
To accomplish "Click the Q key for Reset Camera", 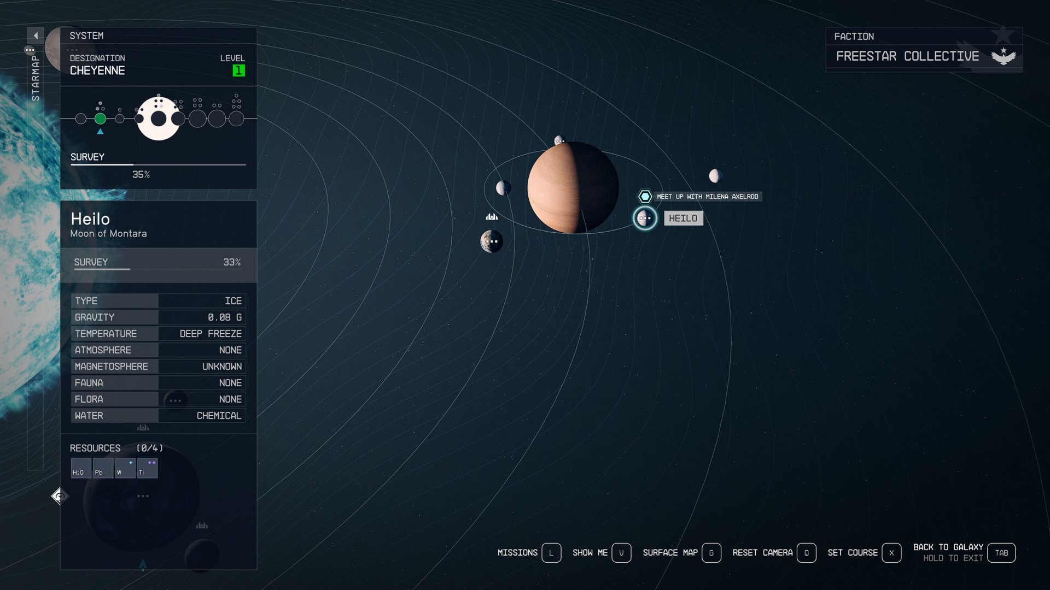I will [806, 553].
